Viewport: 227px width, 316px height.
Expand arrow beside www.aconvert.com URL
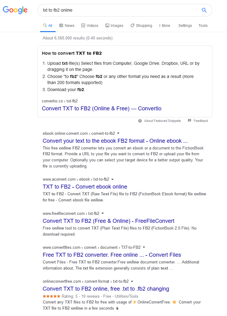(112, 179)
